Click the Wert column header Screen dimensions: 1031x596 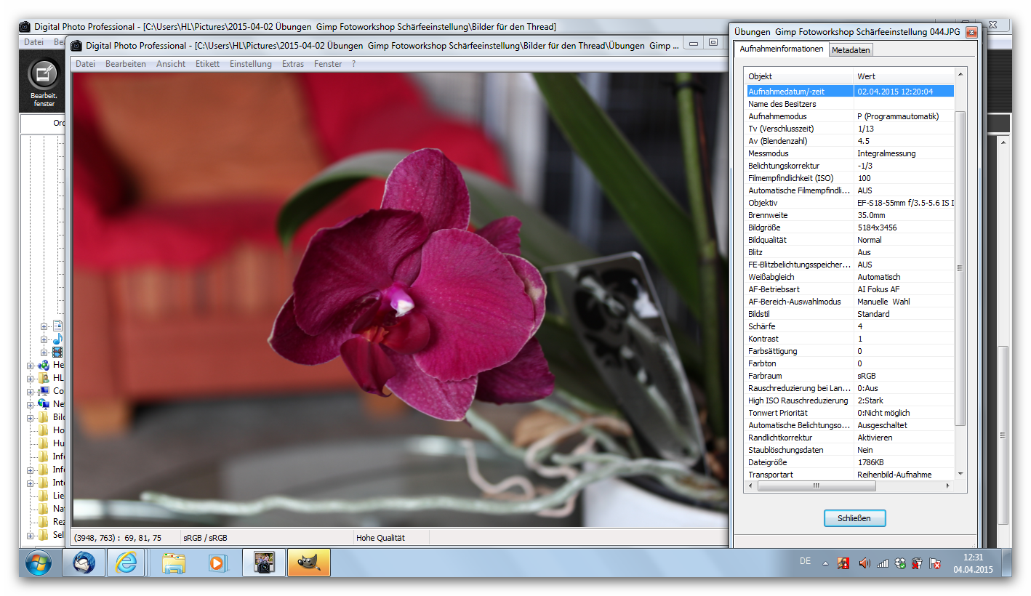[x=904, y=76]
